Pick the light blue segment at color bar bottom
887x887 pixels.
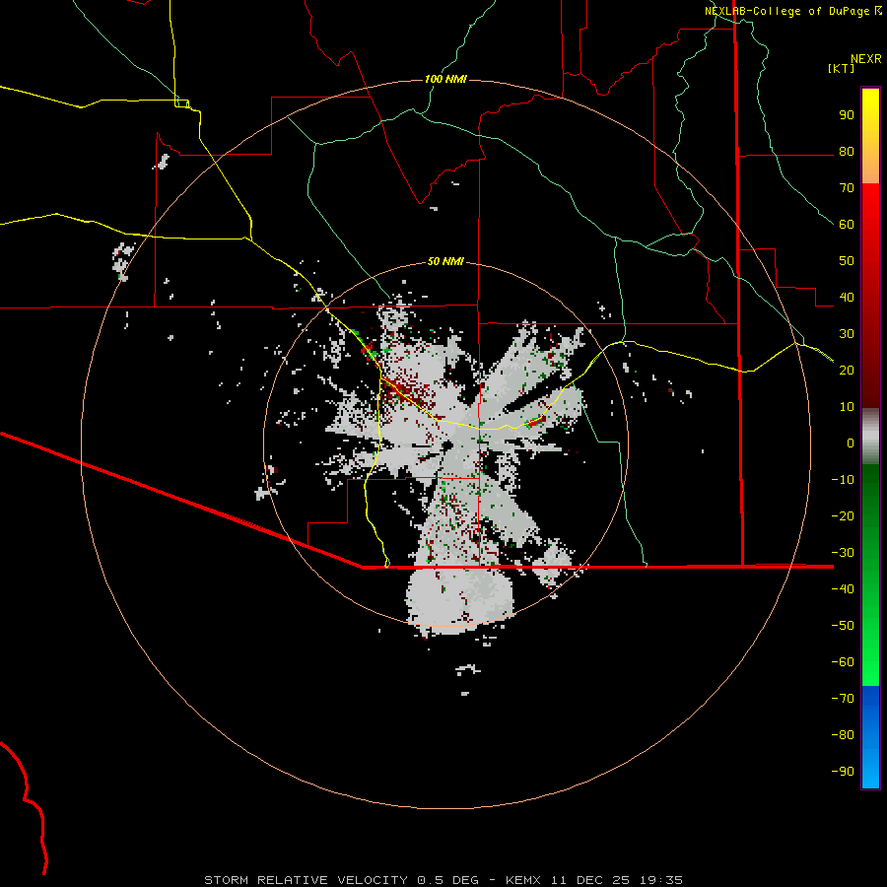(x=870, y=770)
